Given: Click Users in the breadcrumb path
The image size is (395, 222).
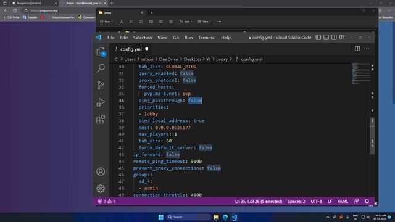Looking at the screenshot, I should 130,59.
